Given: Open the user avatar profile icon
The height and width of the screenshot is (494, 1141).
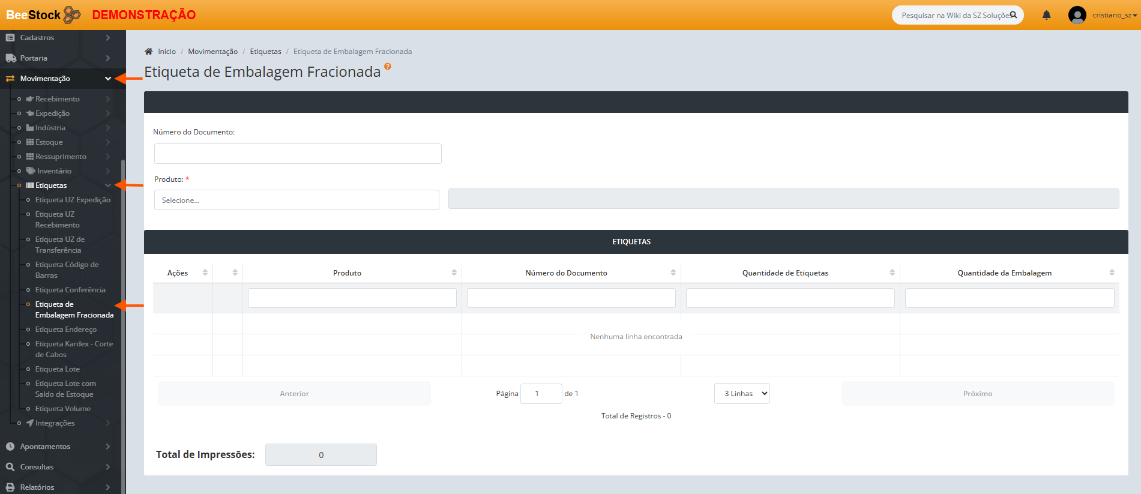Looking at the screenshot, I should tap(1077, 15).
